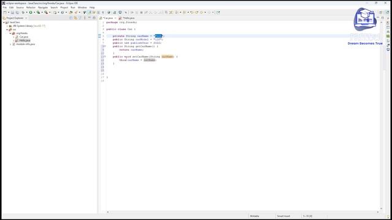Maximize the Project Explorer panel

point(94,18)
